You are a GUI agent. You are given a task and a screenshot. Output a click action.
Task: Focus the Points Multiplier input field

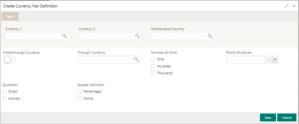(246, 59)
